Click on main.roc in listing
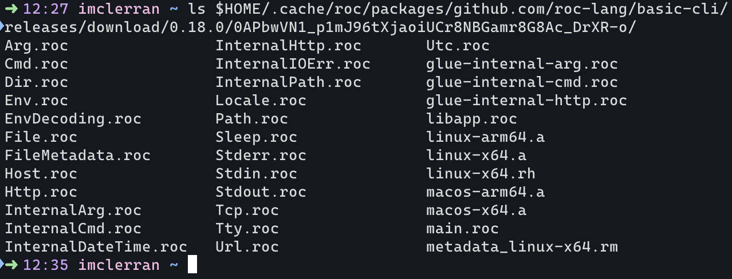This screenshot has width=732, height=279. [x=462, y=229]
